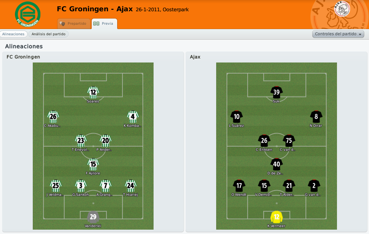
Task: Open Análisis del partido view
Action: (48, 34)
